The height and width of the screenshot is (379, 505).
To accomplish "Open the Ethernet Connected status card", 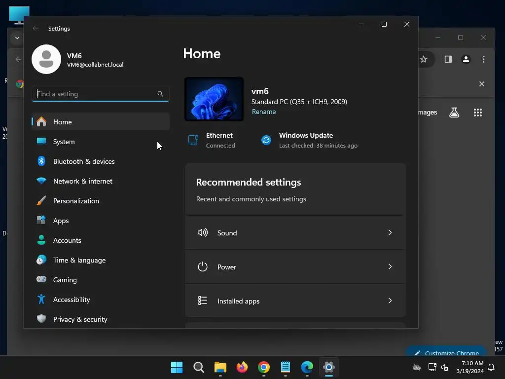I will pyautogui.click(x=212, y=140).
